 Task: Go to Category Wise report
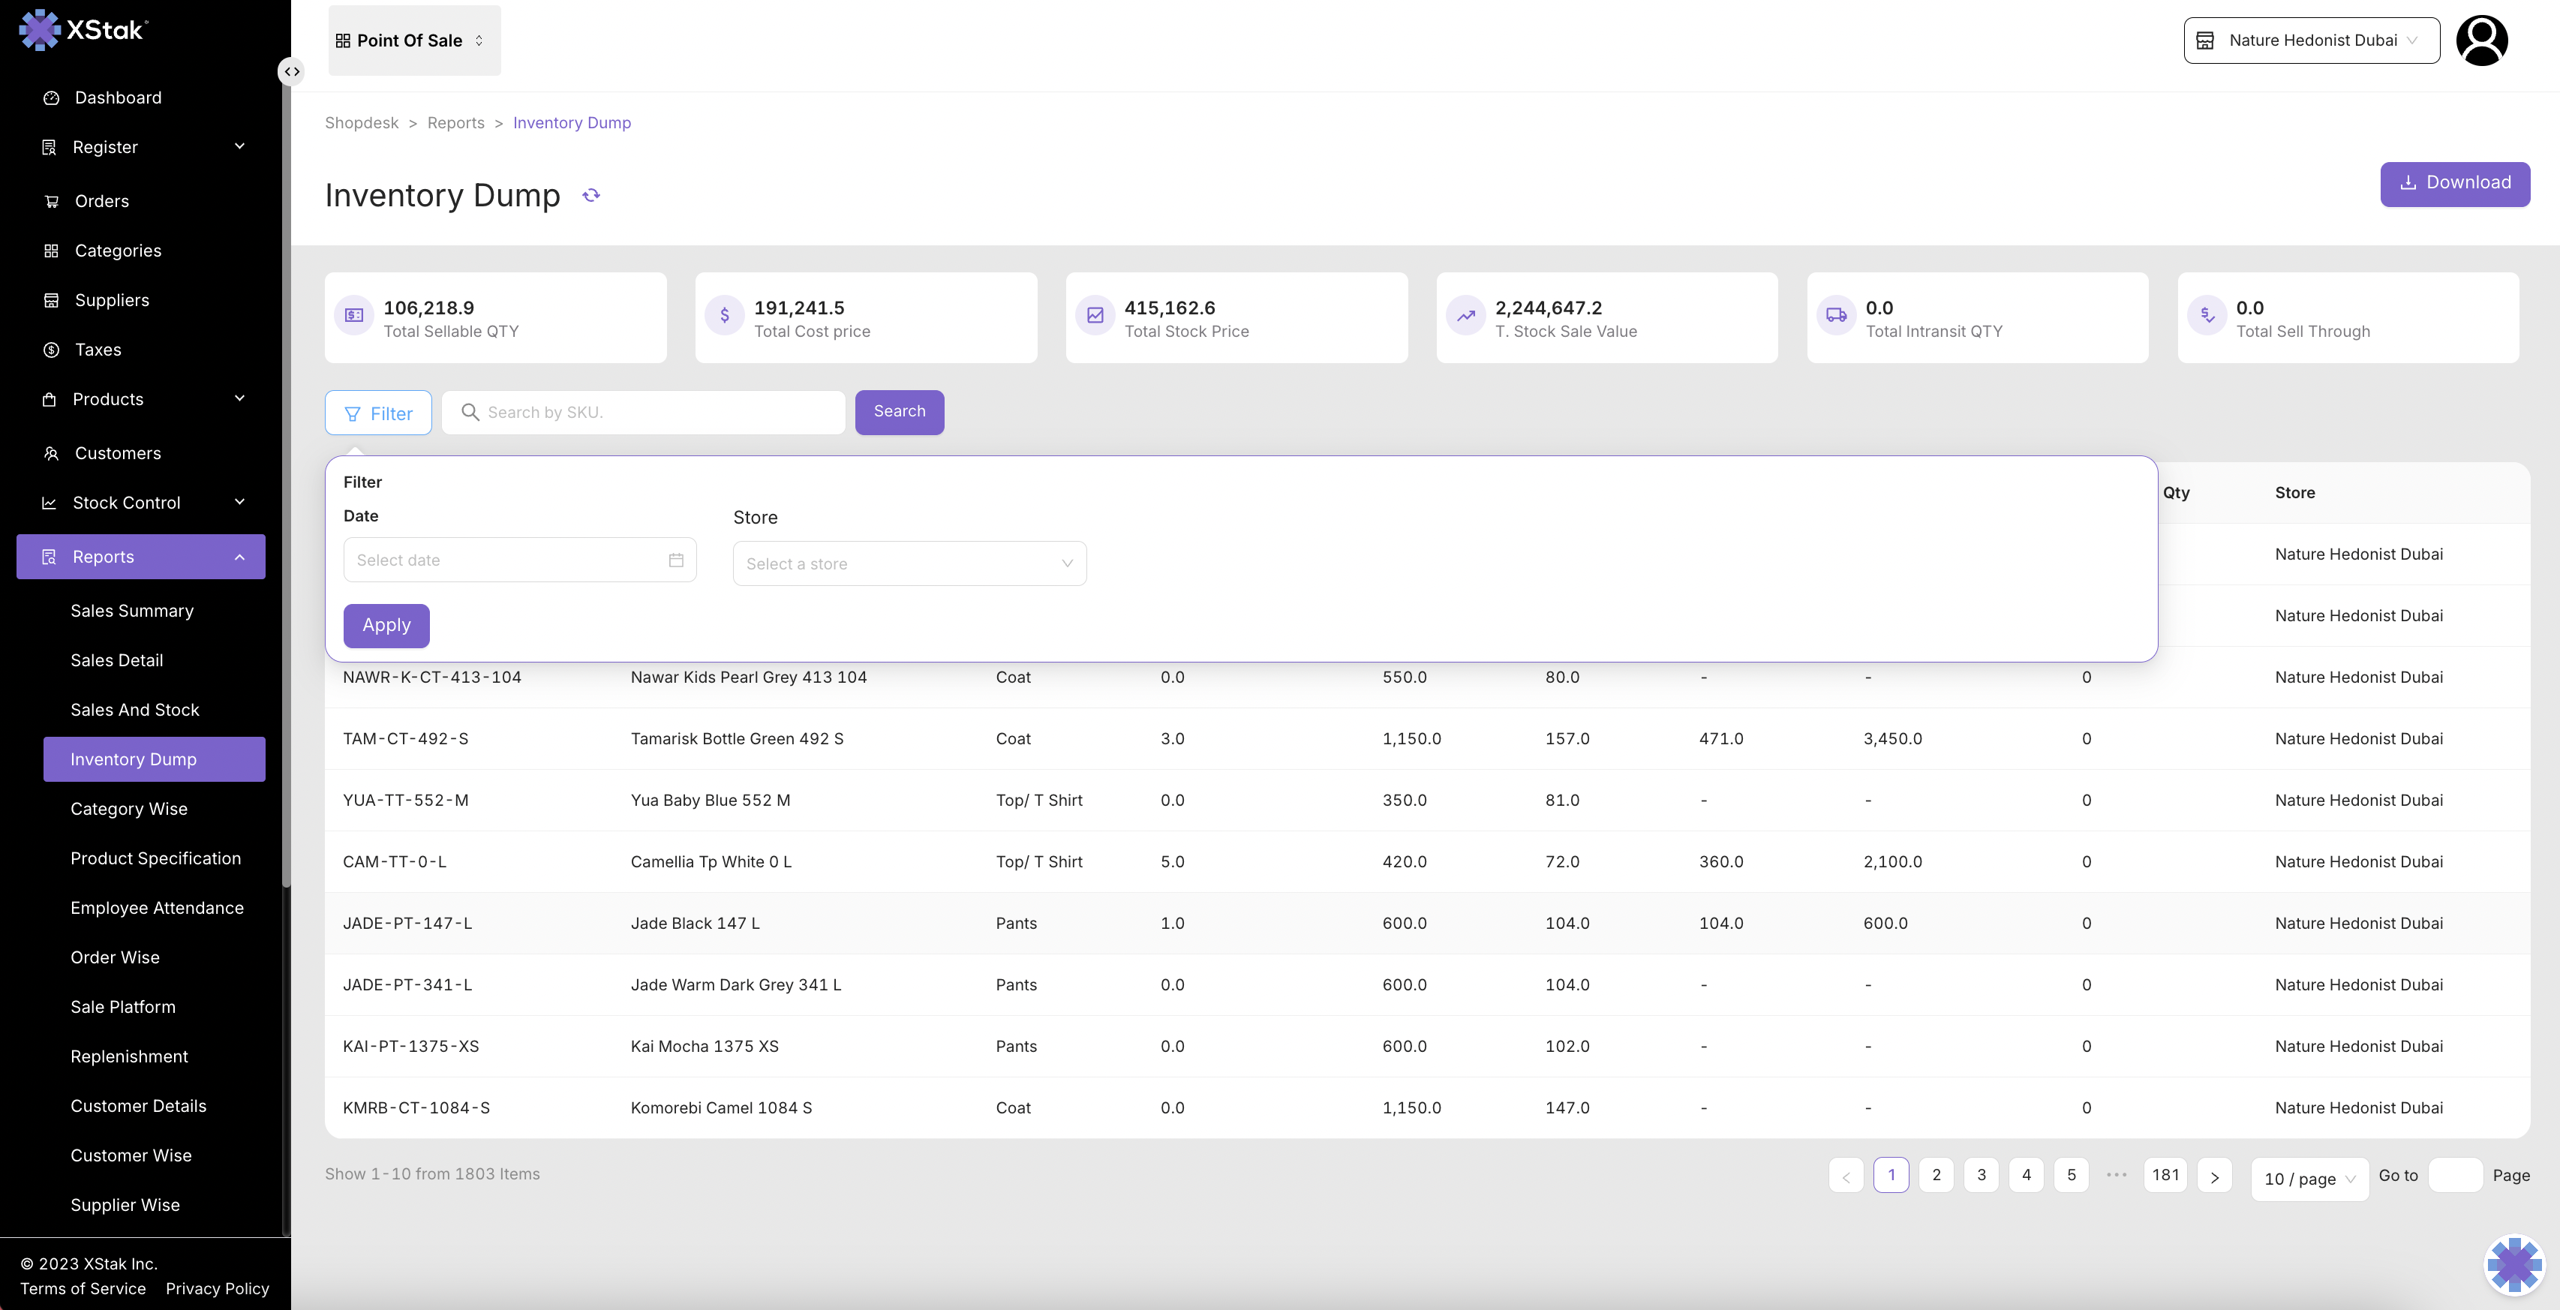(129, 808)
